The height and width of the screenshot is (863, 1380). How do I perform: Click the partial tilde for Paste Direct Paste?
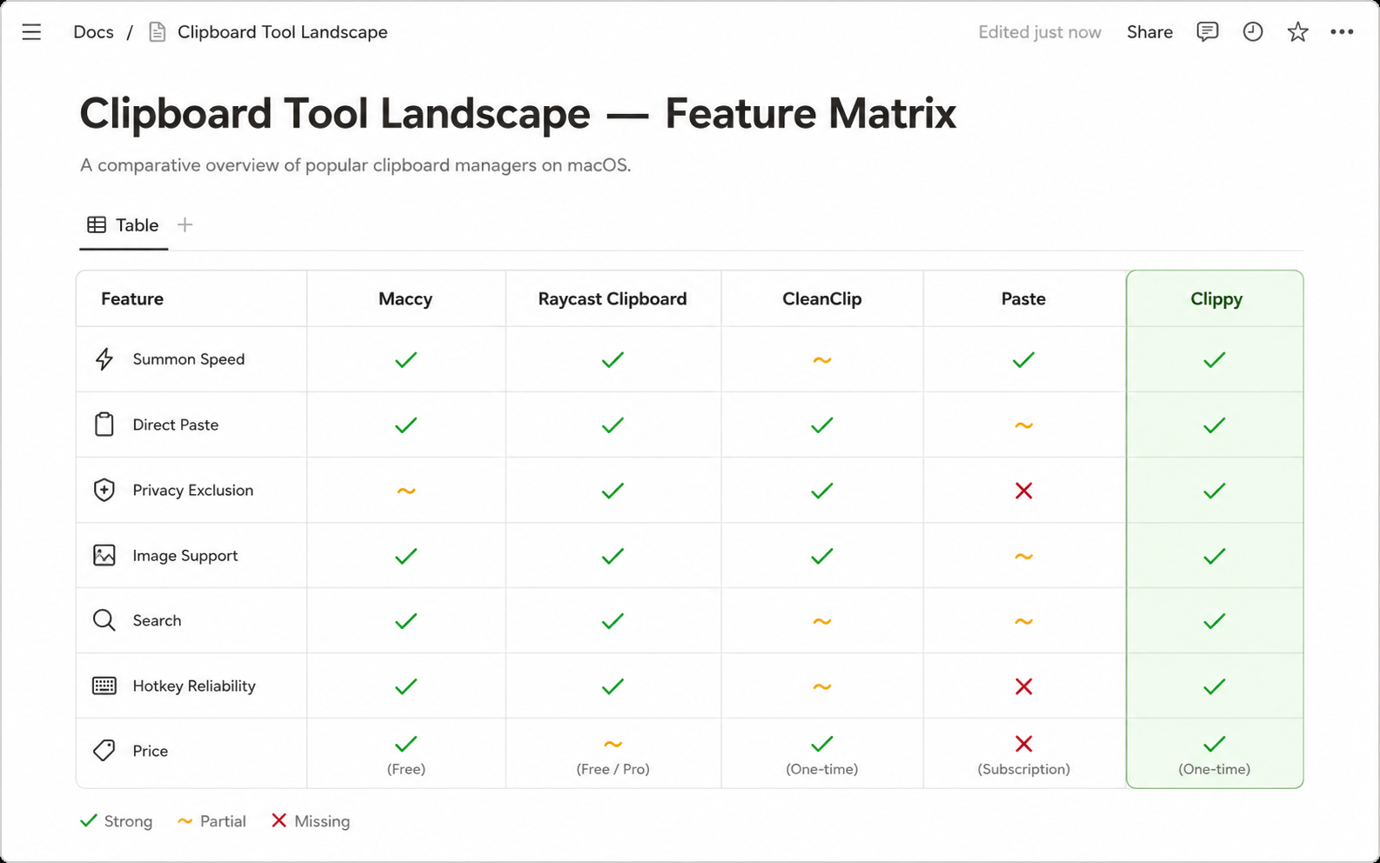pos(1024,425)
